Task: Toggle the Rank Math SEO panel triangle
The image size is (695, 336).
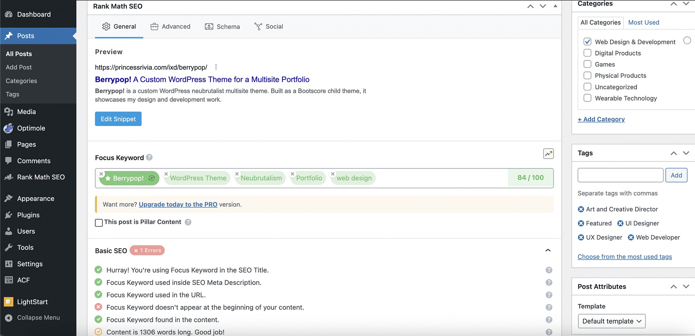Action: 555,6
